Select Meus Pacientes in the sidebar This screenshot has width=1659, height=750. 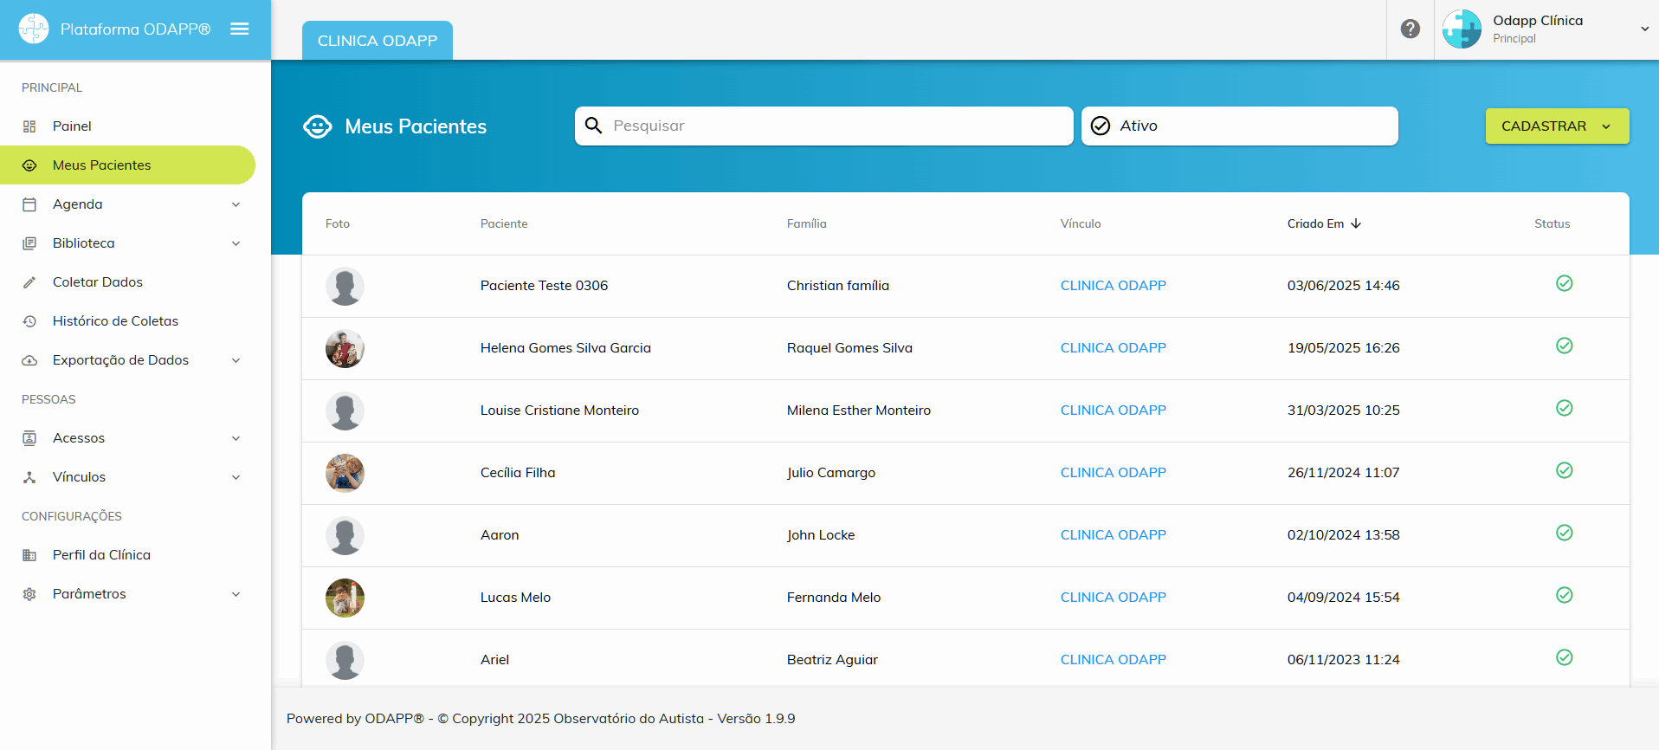(127, 165)
